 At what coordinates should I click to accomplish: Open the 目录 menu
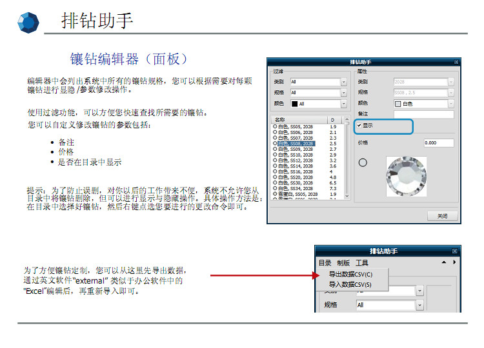325,263
